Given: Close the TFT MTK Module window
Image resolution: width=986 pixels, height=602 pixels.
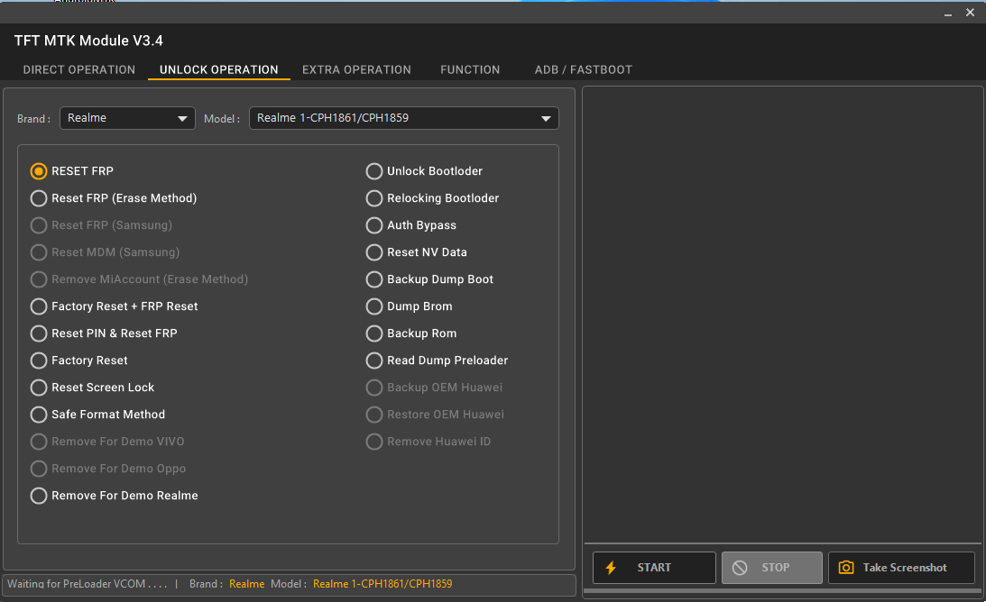Looking at the screenshot, I should [970, 13].
